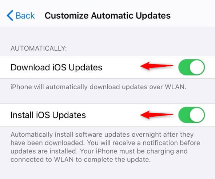Click the white knob of the Download toggle
Image resolution: width=215 pixels, height=179 pixels.
pyautogui.click(x=197, y=67)
